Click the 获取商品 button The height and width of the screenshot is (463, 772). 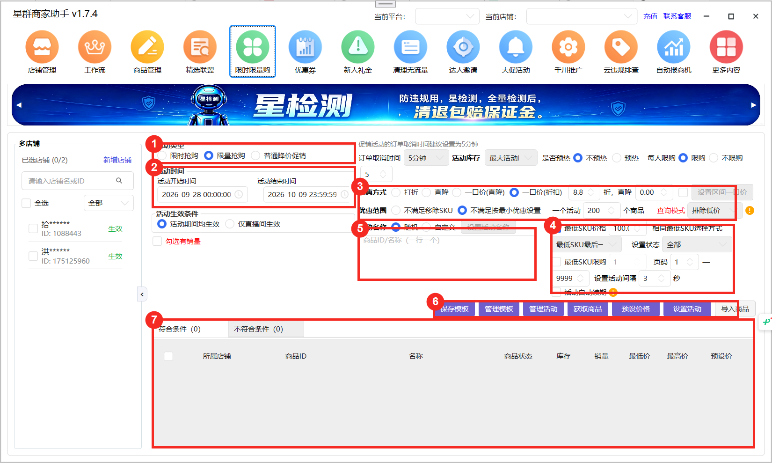point(588,309)
